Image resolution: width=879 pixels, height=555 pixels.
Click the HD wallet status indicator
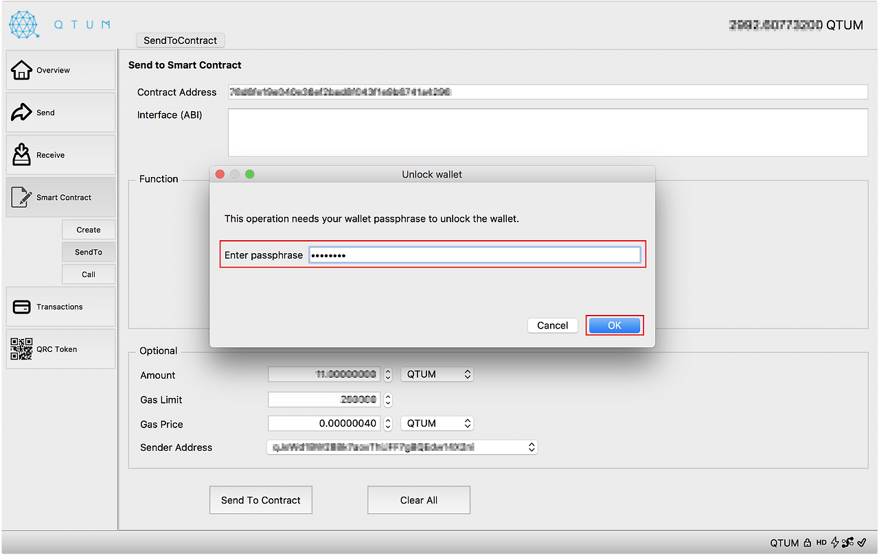pyautogui.click(x=821, y=543)
